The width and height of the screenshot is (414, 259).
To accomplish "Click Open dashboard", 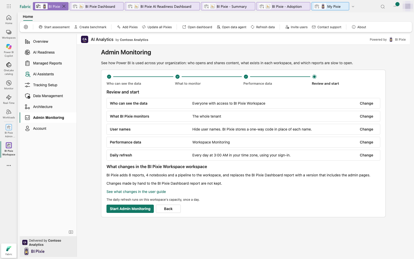I will click(x=197, y=27).
